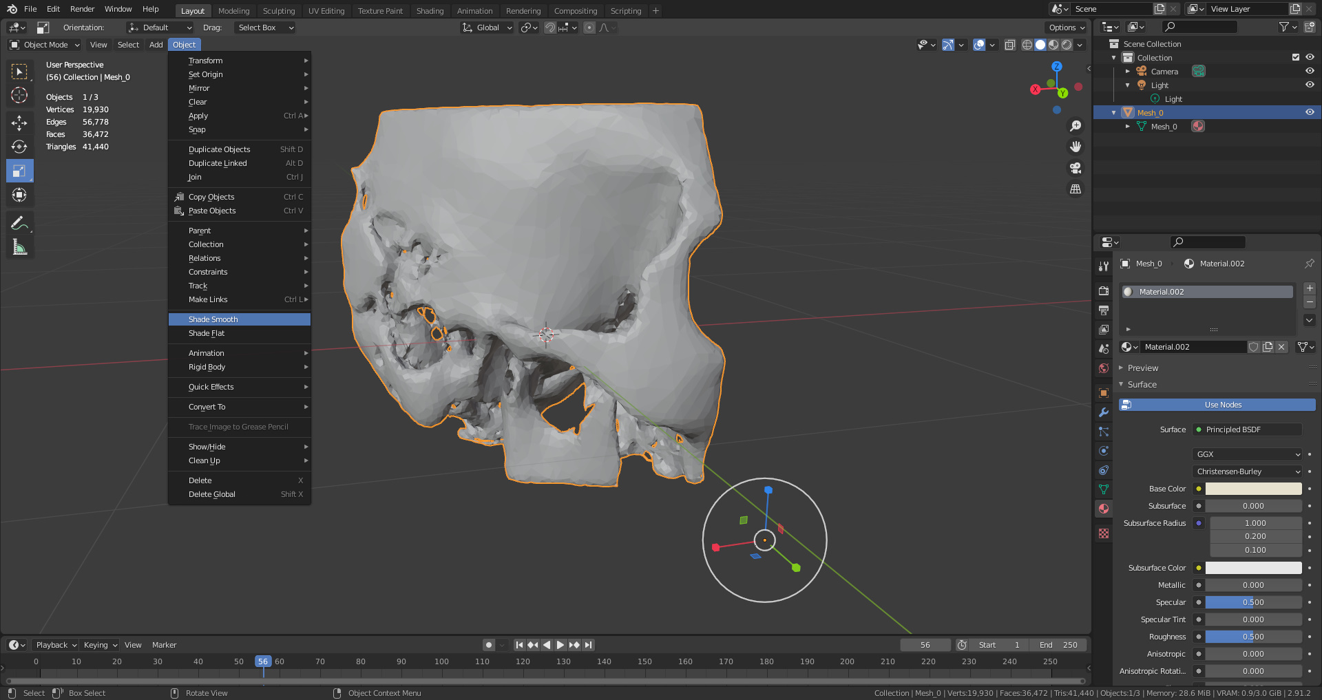Activate the Annotate pencil tool
The height and width of the screenshot is (700, 1322).
pos(19,223)
